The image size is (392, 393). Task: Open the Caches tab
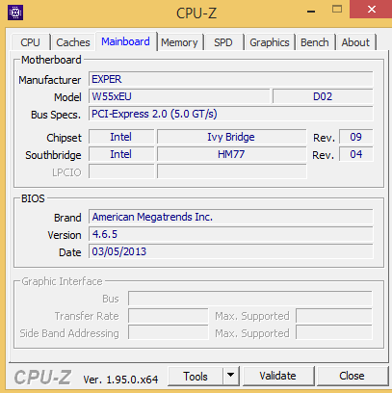point(73,42)
